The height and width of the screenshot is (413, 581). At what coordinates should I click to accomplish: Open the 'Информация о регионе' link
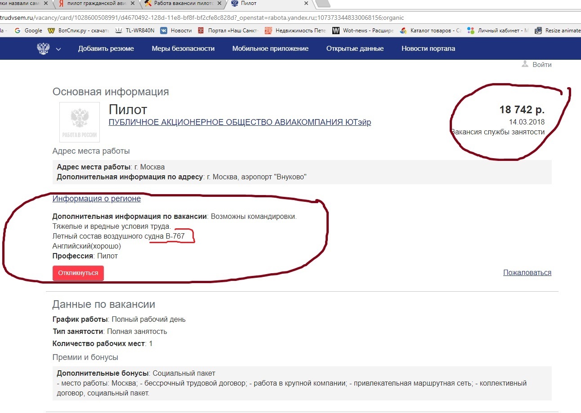coord(97,199)
